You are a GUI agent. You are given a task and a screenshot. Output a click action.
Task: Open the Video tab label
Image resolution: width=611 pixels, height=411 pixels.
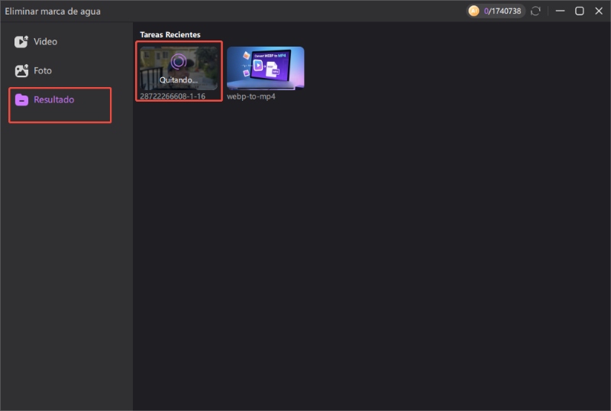click(x=45, y=42)
